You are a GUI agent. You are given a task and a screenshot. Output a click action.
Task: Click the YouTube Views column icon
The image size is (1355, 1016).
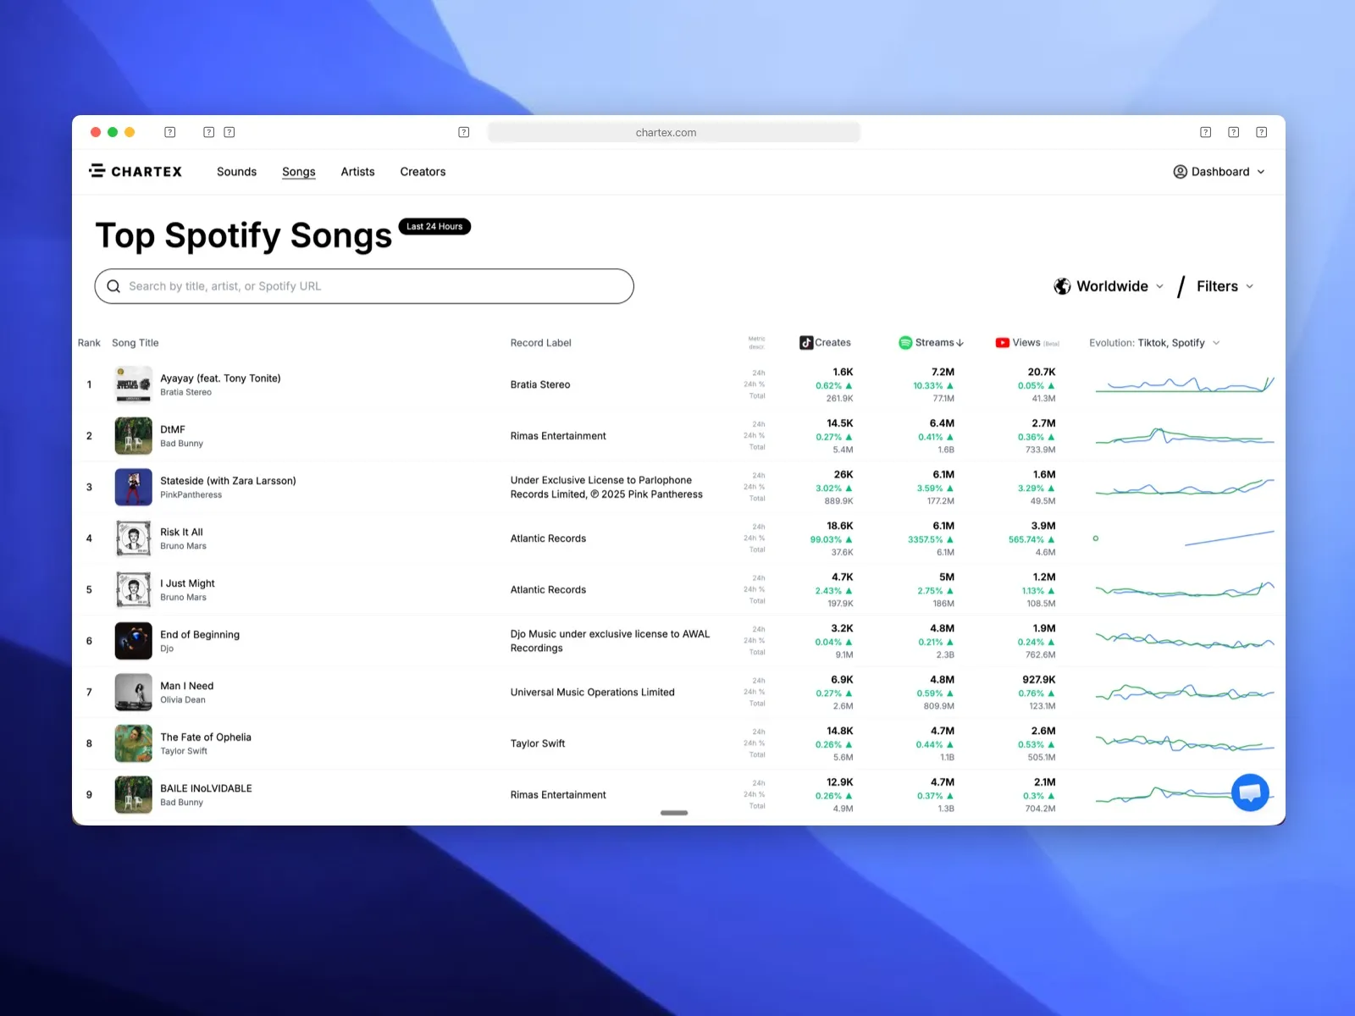point(1003,343)
